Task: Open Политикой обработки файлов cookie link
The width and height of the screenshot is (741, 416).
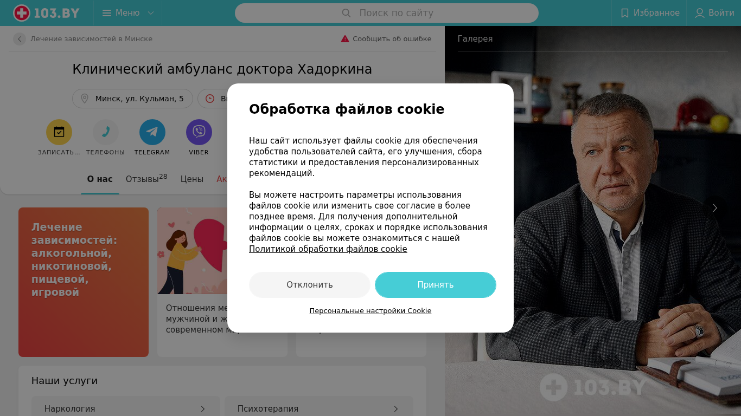Action: (328, 249)
